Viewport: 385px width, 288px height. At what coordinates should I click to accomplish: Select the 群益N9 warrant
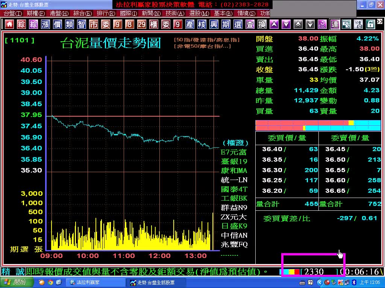click(234, 208)
